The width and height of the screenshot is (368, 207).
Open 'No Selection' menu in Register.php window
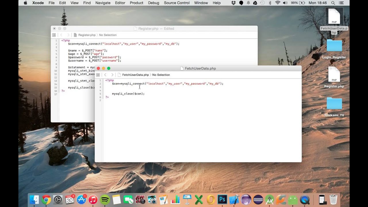click(108, 35)
